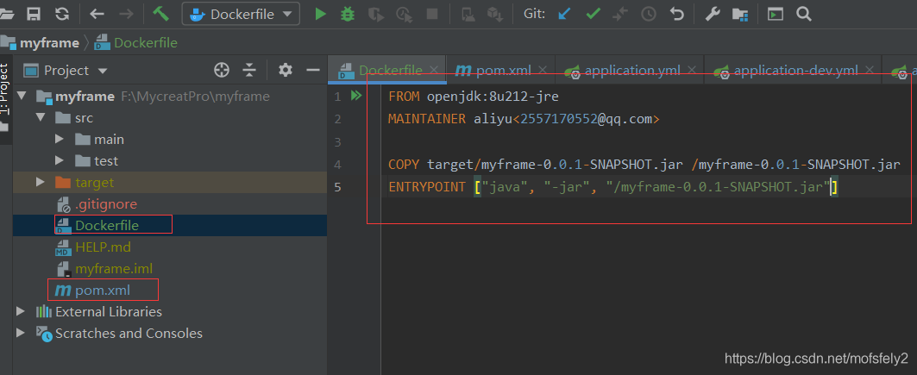The image size is (917, 375).
Task: Open search everywhere magnifier icon
Action: (x=803, y=14)
